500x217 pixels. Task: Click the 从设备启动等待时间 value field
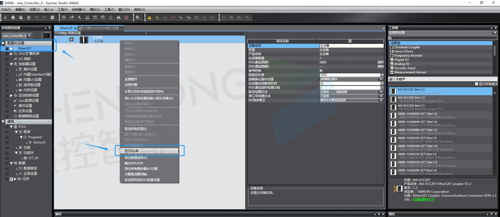[x=350, y=83]
